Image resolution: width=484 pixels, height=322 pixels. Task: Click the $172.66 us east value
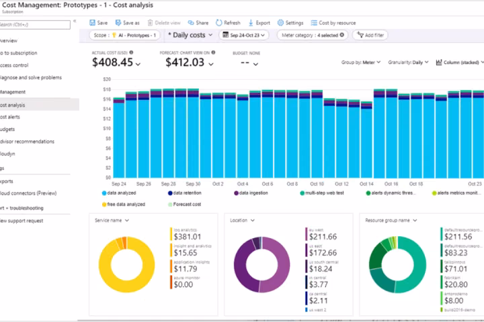pyautogui.click(x=323, y=253)
